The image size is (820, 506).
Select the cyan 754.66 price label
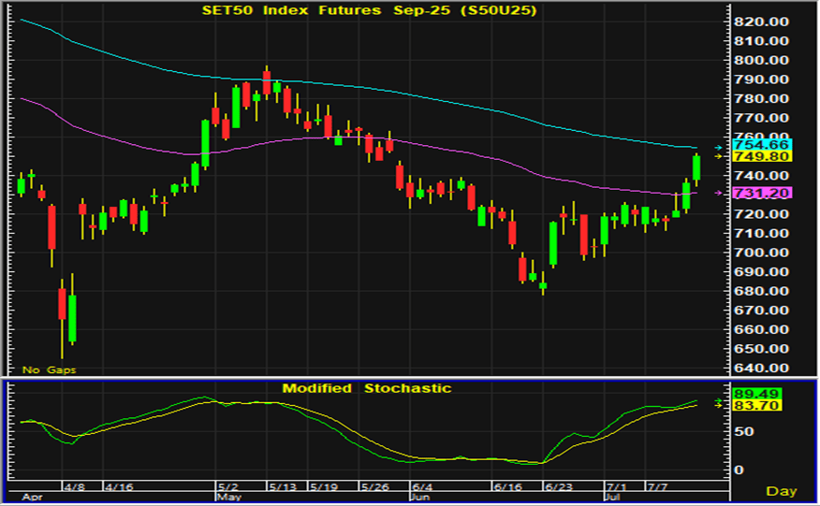(x=763, y=145)
